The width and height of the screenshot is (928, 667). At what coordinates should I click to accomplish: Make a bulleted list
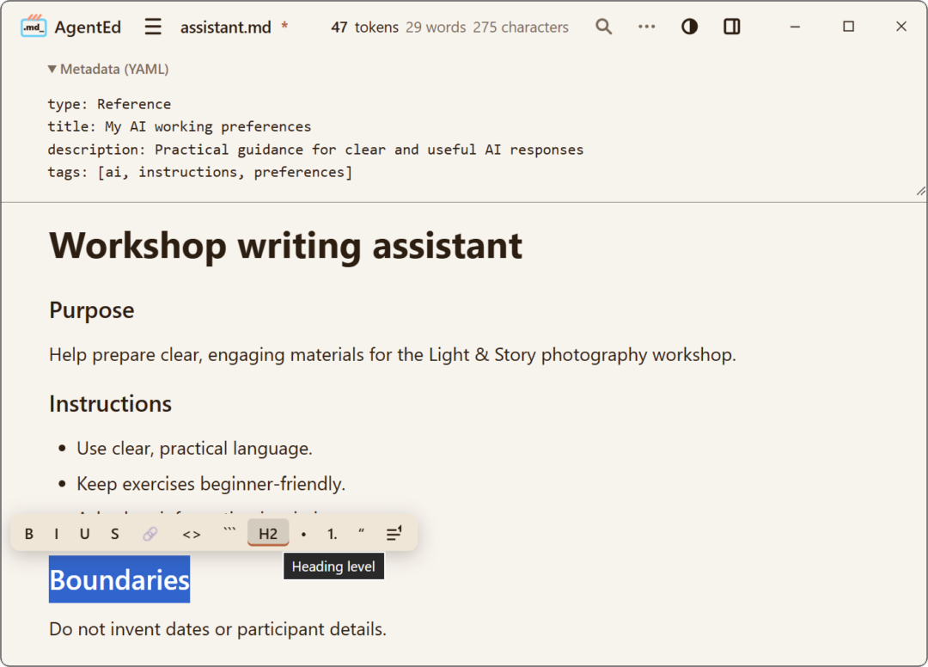click(303, 534)
